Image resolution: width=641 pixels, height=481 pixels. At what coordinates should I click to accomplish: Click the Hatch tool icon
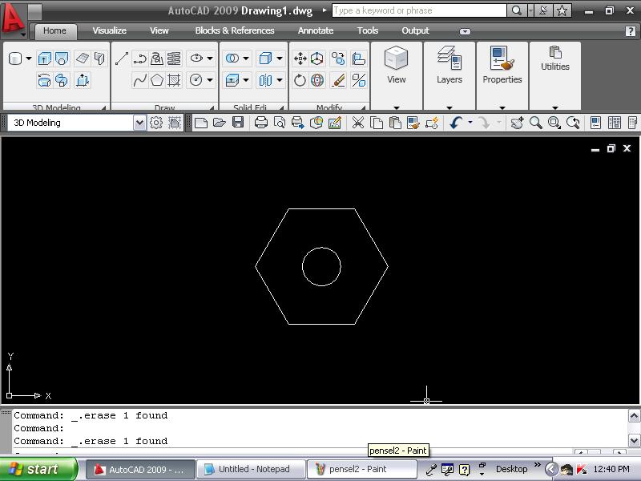[174, 80]
